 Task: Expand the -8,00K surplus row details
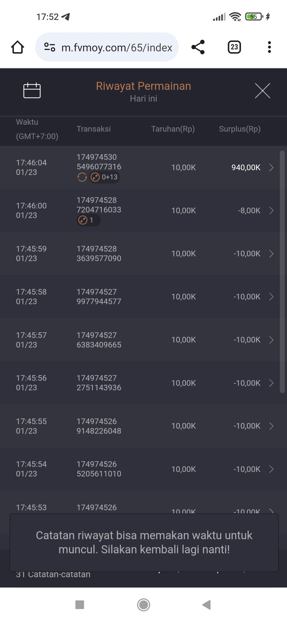271,211
